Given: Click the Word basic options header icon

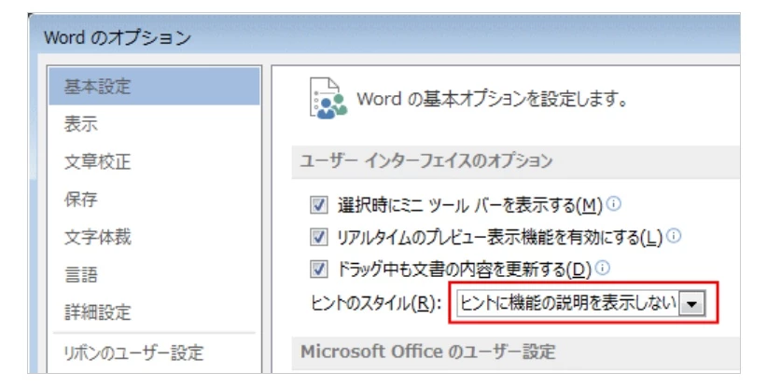Looking at the screenshot, I should 328,99.
